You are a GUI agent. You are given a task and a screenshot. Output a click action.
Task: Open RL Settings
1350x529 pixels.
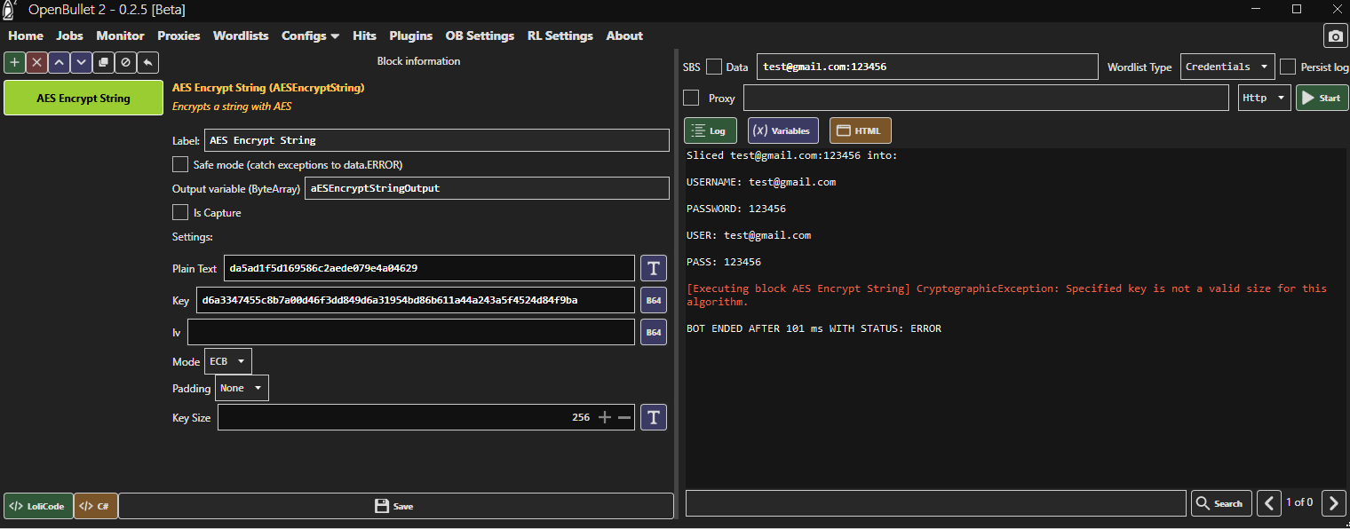click(560, 36)
